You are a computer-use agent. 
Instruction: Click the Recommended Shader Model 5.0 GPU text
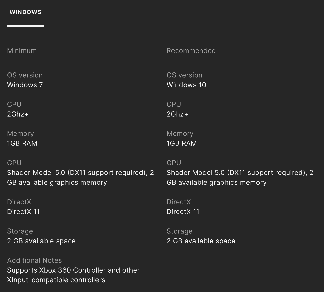pyautogui.click(x=240, y=177)
